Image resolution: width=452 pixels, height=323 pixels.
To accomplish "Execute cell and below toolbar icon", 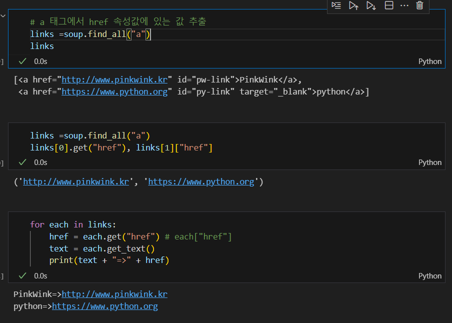I will coord(371,5).
